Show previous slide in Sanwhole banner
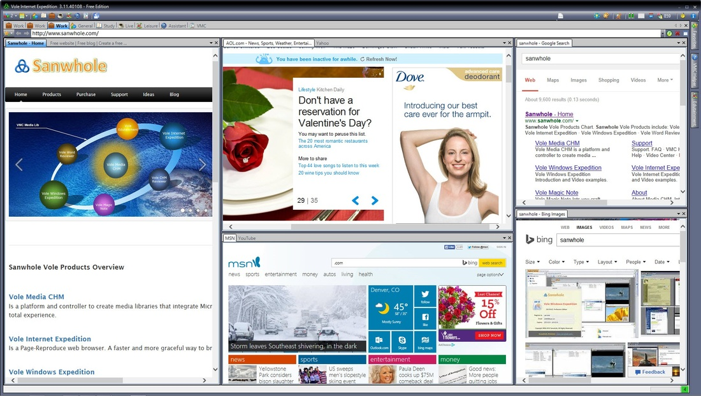701x396 pixels. 18,165
